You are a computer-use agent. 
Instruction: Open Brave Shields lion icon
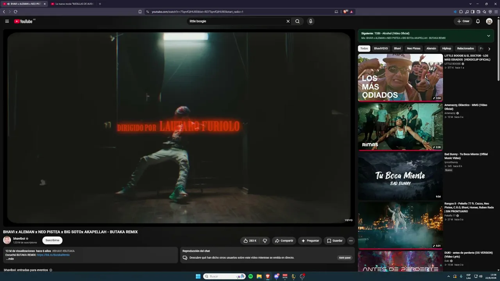345,12
